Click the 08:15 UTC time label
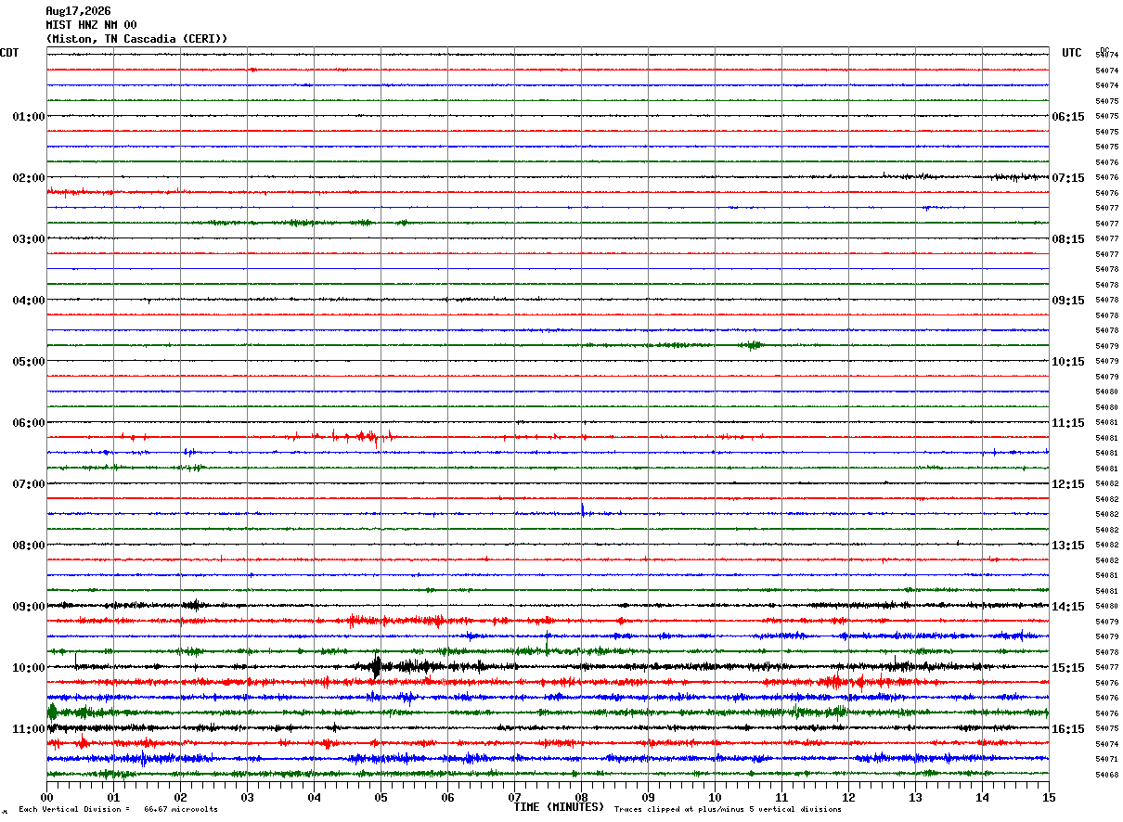The image size is (1123, 822). 1068,239
